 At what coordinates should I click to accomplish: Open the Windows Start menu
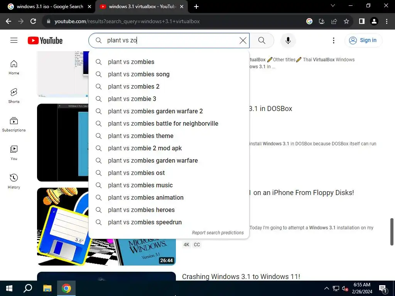pos(9,288)
